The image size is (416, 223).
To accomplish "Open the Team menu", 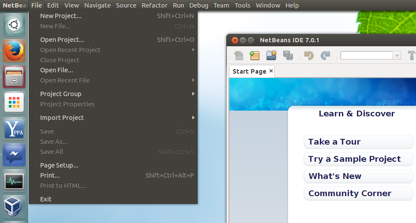I will 221,5.
